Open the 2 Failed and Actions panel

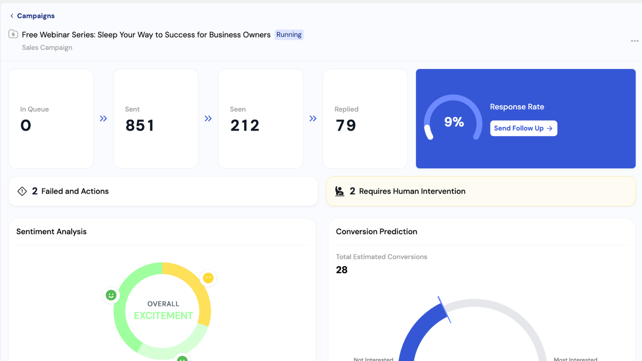163,191
